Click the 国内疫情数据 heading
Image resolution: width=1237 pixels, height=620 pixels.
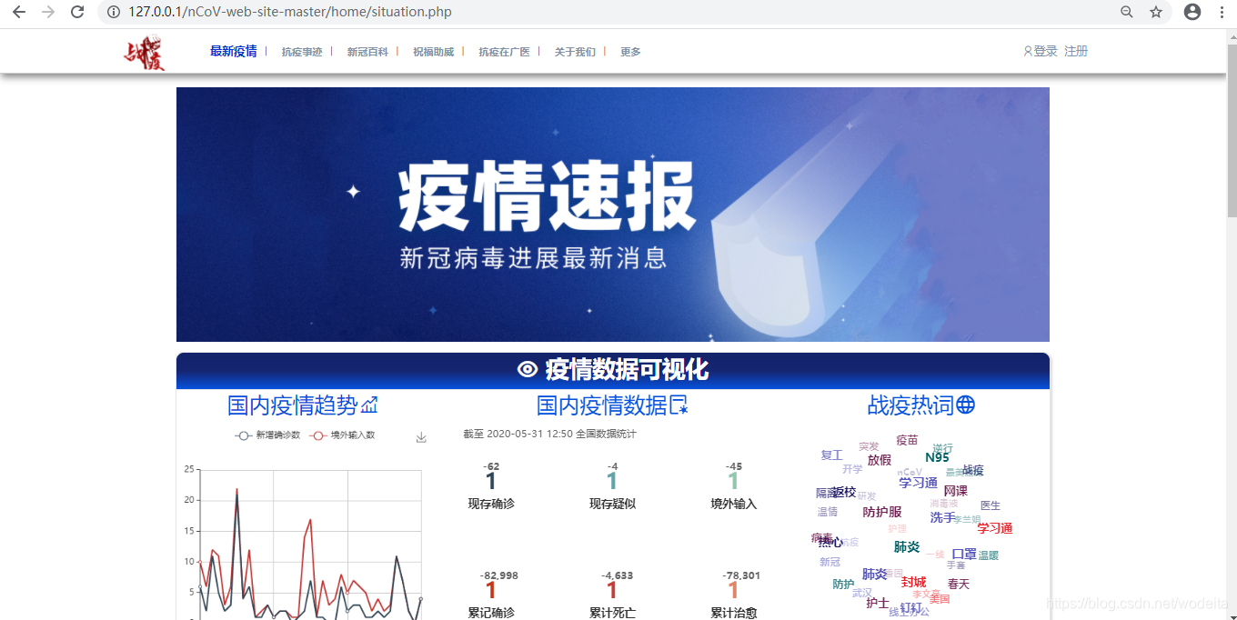click(601, 405)
